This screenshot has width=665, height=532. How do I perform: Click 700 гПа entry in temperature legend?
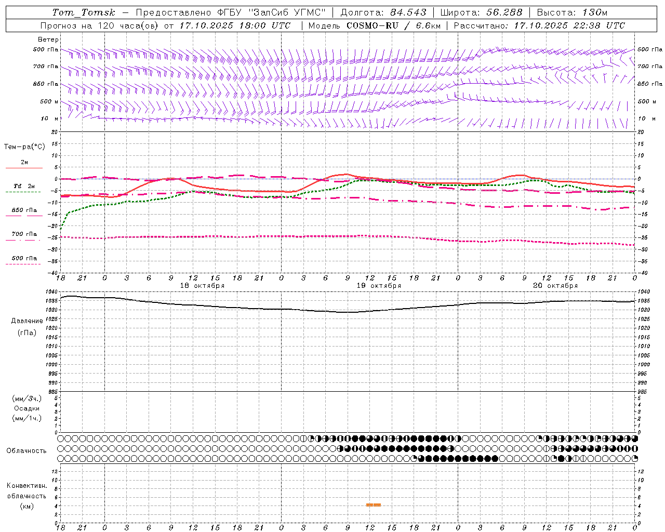tap(24, 236)
